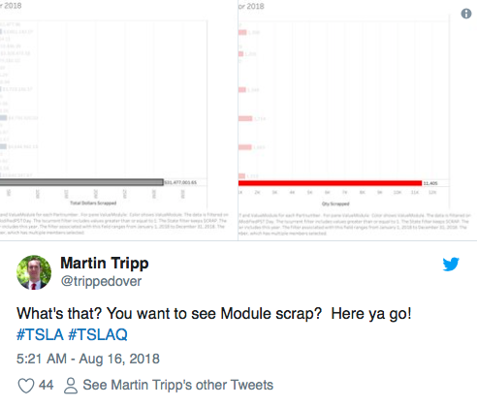Image resolution: width=477 pixels, height=407 pixels.
Task: Click the long gray Total Dollars Scrapped bar
Action: pos(81,182)
